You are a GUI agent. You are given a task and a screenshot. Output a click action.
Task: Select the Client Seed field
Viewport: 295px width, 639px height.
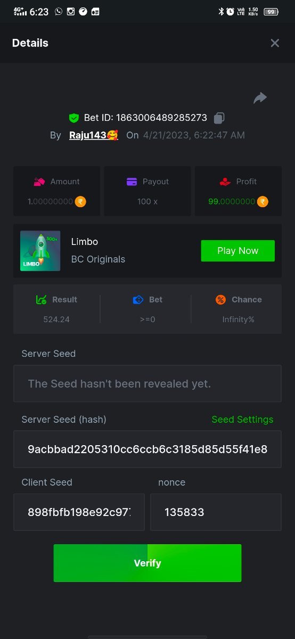(79, 512)
